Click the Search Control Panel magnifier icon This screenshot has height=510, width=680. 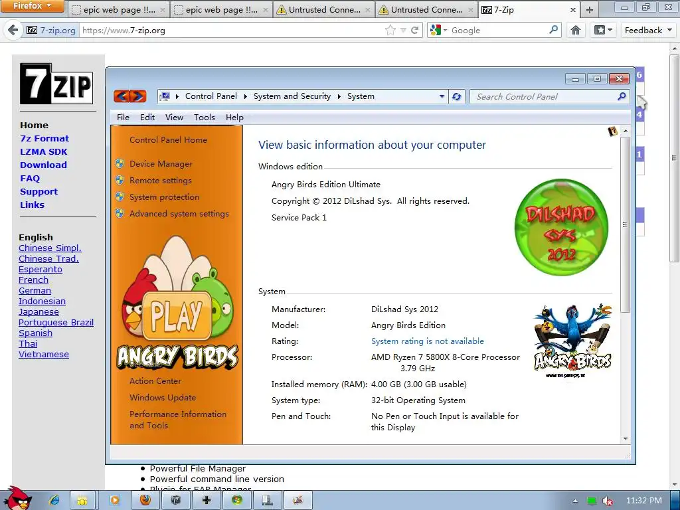(622, 96)
